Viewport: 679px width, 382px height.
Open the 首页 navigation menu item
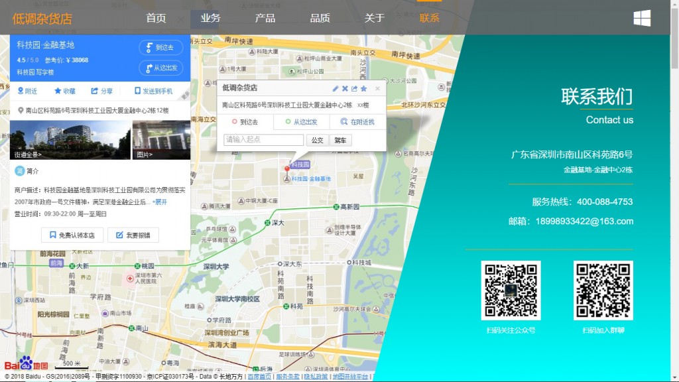click(156, 18)
